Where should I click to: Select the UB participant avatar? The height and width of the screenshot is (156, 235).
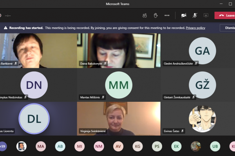(215, 146)
